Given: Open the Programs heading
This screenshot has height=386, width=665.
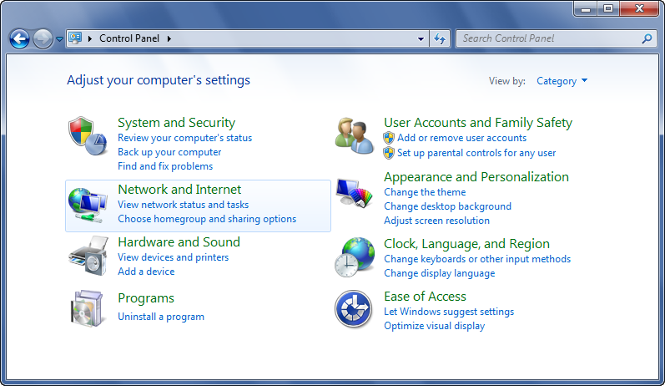Looking at the screenshot, I should [146, 298].
